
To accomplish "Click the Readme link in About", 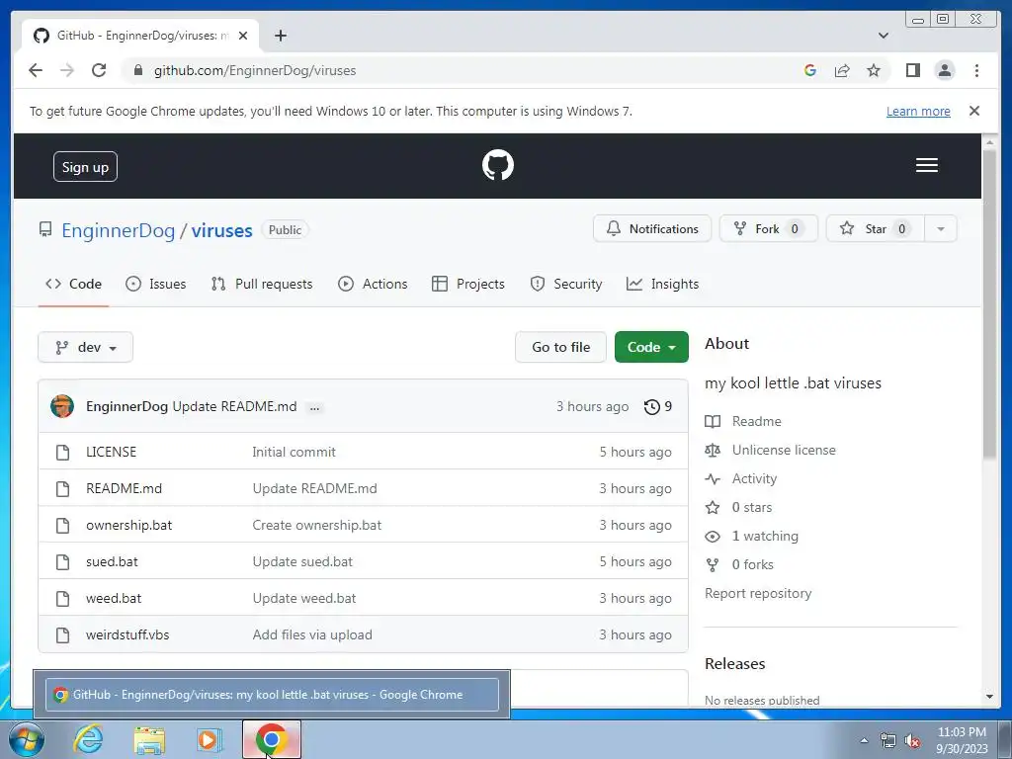I will [756, 421].
